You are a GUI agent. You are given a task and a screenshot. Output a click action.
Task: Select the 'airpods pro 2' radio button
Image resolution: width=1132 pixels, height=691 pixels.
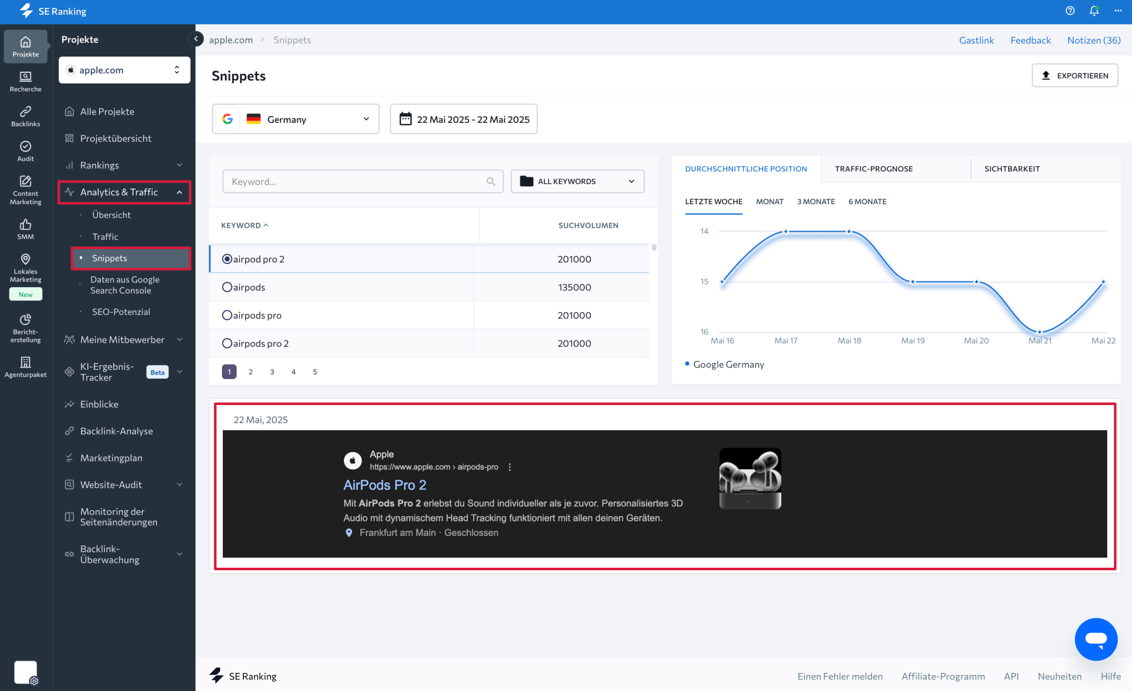click(x=227, y=343)
